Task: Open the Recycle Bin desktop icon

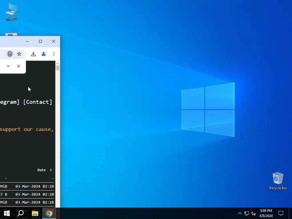Action: 278,181
